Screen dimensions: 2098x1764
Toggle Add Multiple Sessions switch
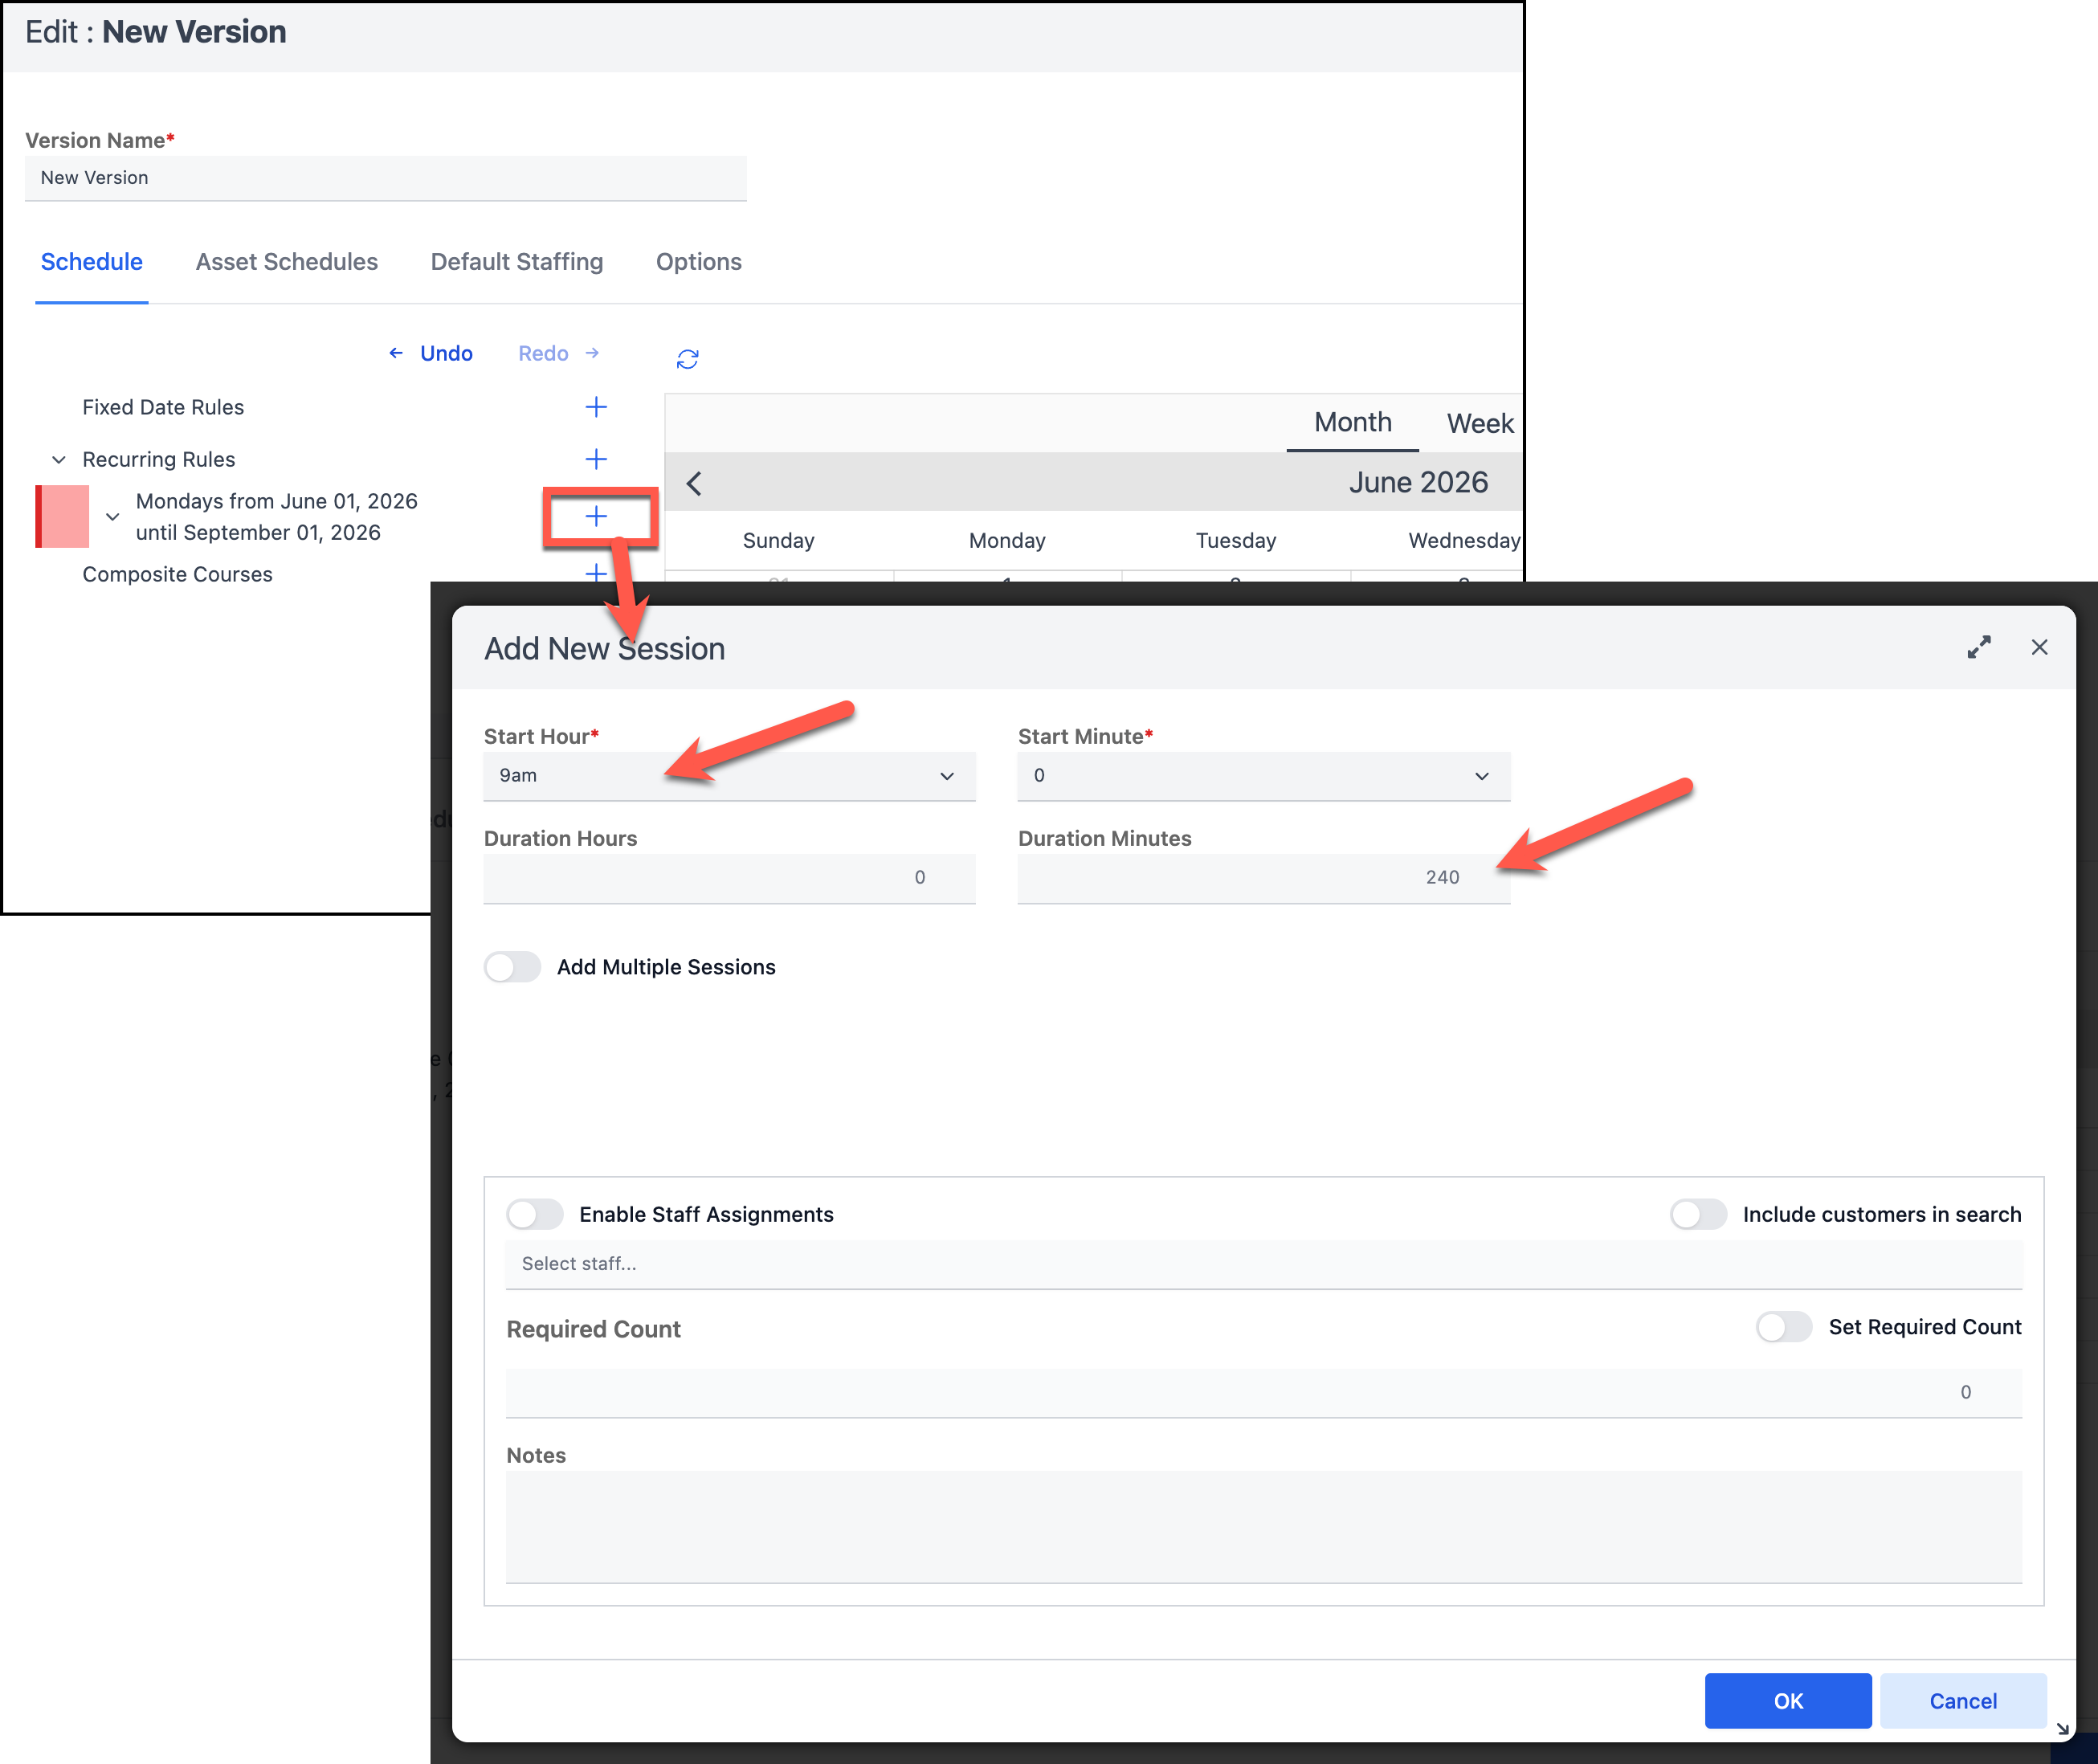click(x=513, y=967)
